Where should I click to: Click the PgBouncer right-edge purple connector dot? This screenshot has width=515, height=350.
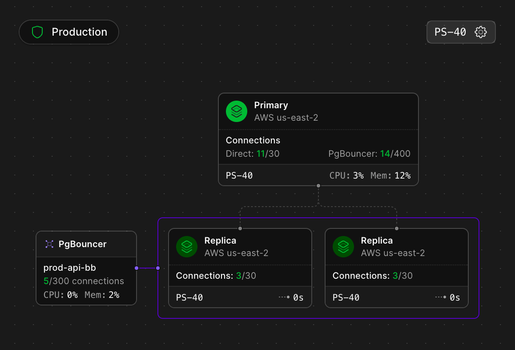click(x=137, y=268)
